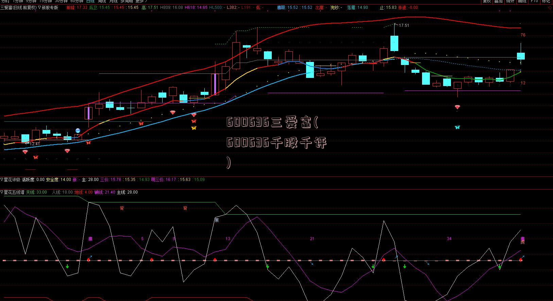Switch to the 周线 weekly tab
Screen dimensions: 553x301
click(x=102, y=1)
